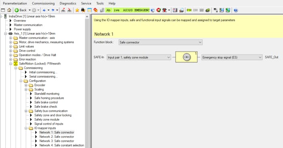Click the blue monitor online icon
283x148 pixels.
(x=222, y=10)
